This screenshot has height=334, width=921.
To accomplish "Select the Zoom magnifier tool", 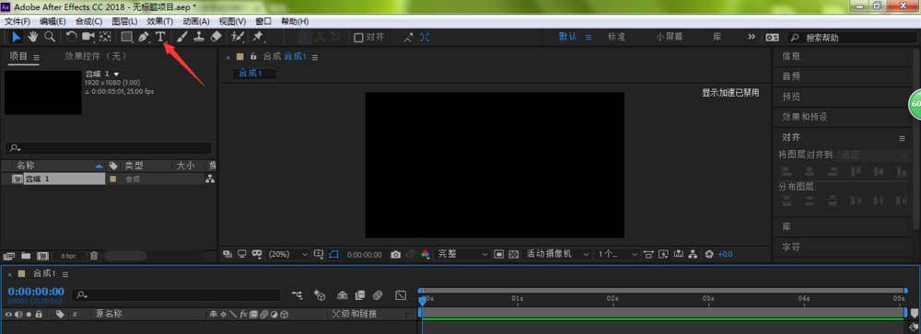I will click(50, 37).
